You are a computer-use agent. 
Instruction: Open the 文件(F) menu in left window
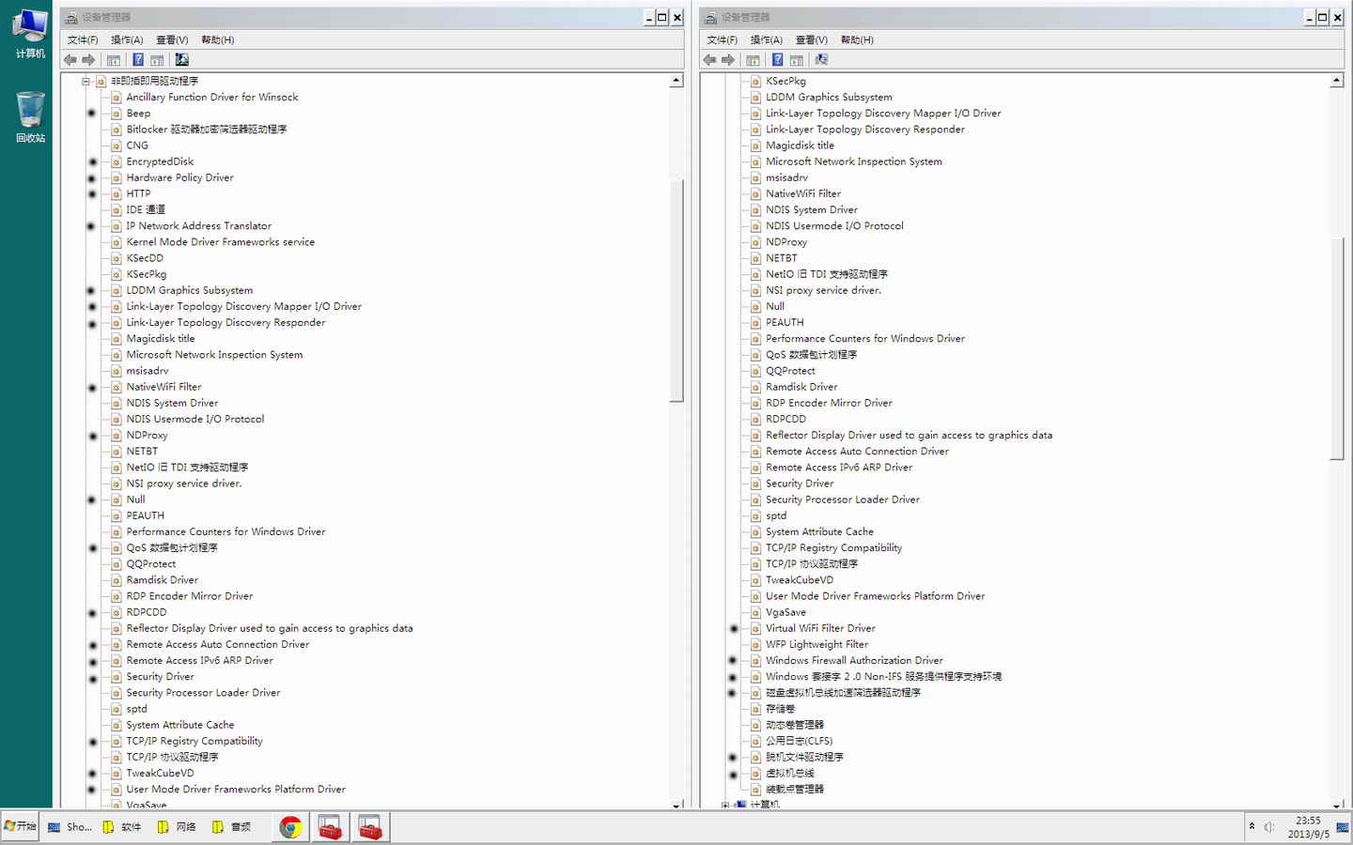pyautogui.click(x=83, y=40)
